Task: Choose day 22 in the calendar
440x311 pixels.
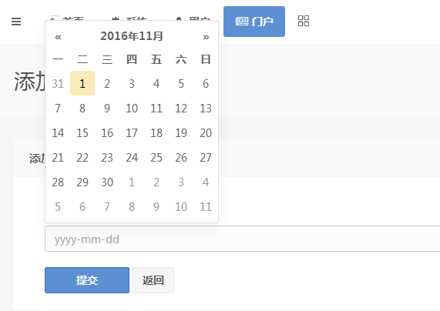Action: coord(82,157)
